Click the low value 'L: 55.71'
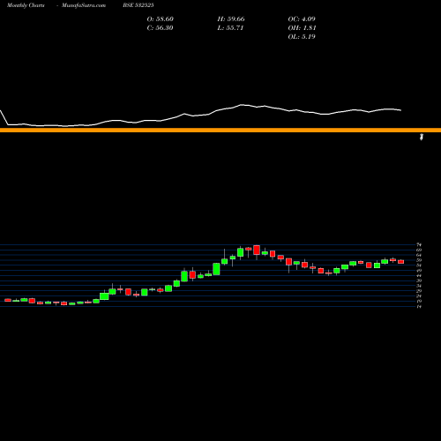441x441 pixels. point(230,28)
